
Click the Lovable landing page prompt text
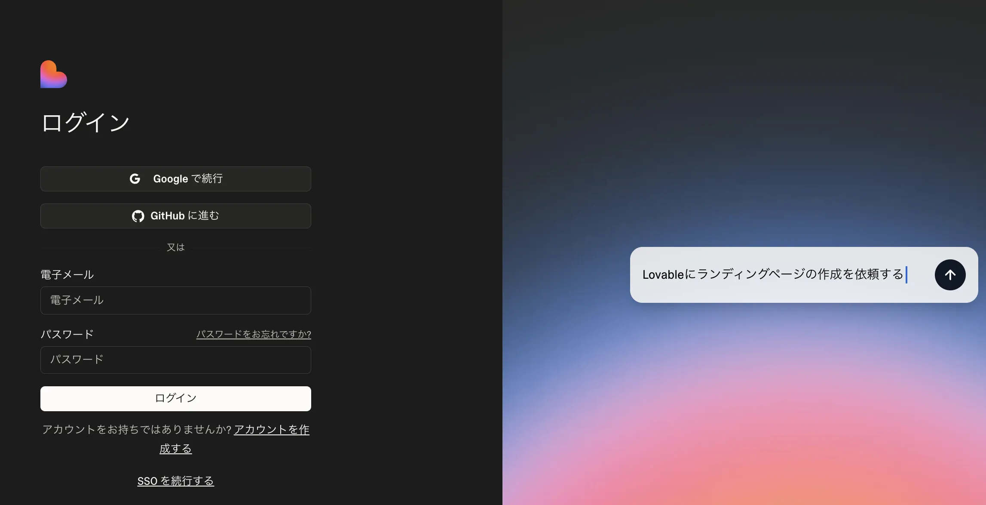pyautogui.click(x=772, y=274)
